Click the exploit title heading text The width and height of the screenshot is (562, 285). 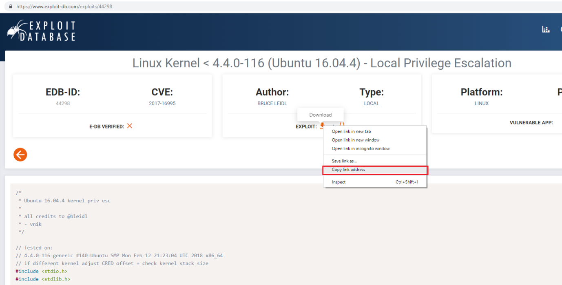pos(322,63)
